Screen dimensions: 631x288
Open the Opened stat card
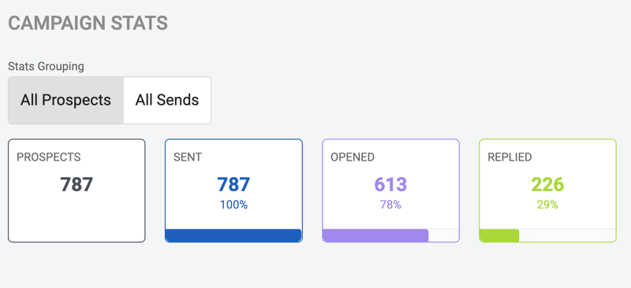click(390, 190)
